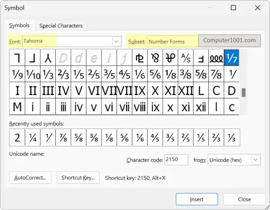
Task: Choose recently used ¼ symbol
Action: tap(33, 137)
